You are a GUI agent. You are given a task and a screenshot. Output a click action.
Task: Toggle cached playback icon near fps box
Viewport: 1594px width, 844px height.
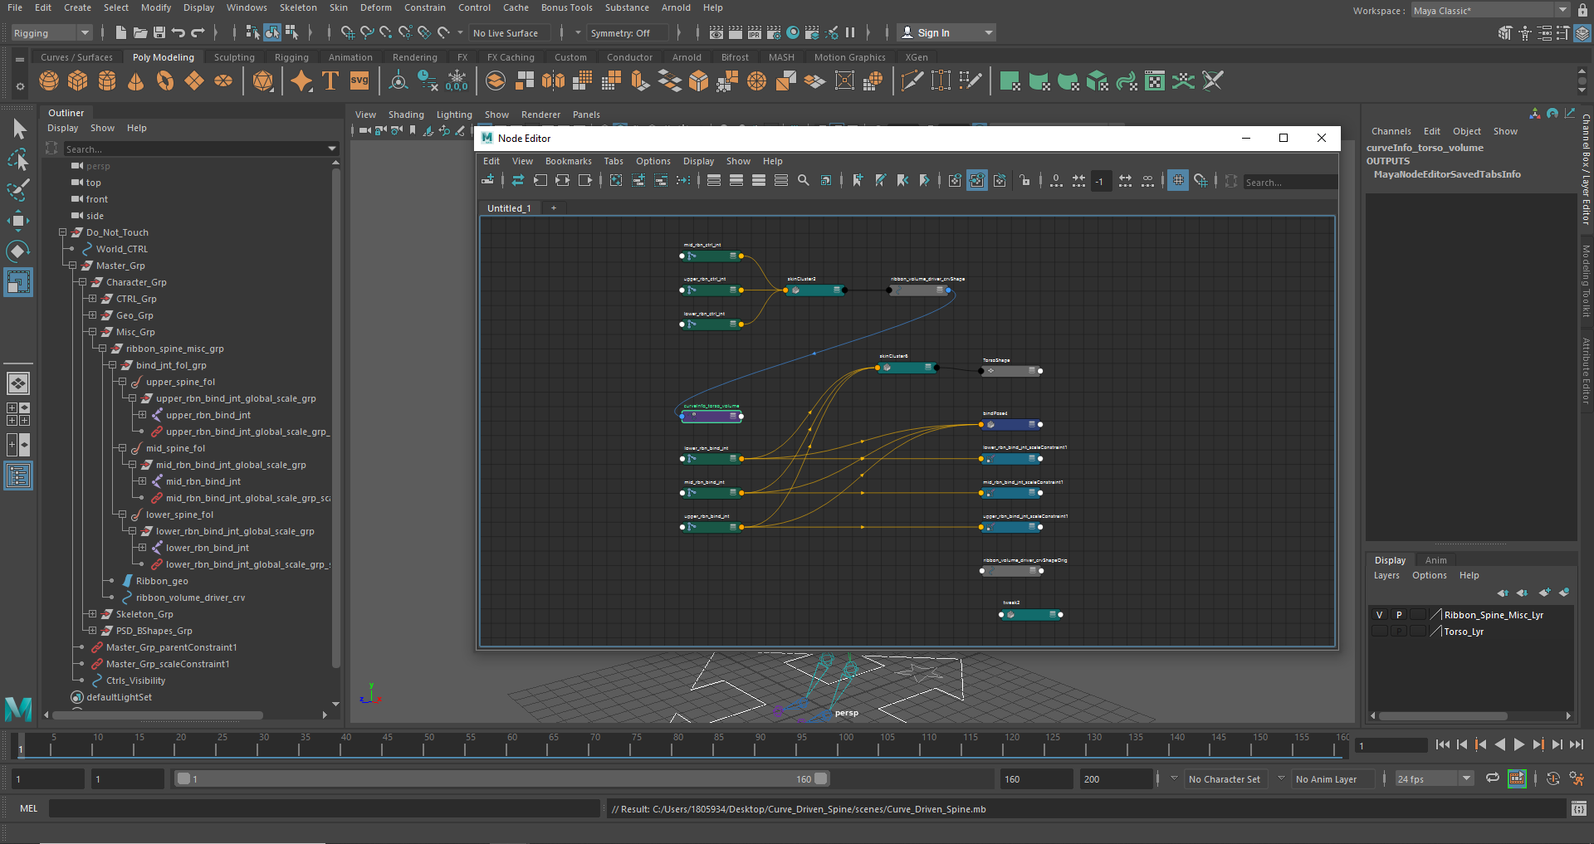[x=1517, y=778]
